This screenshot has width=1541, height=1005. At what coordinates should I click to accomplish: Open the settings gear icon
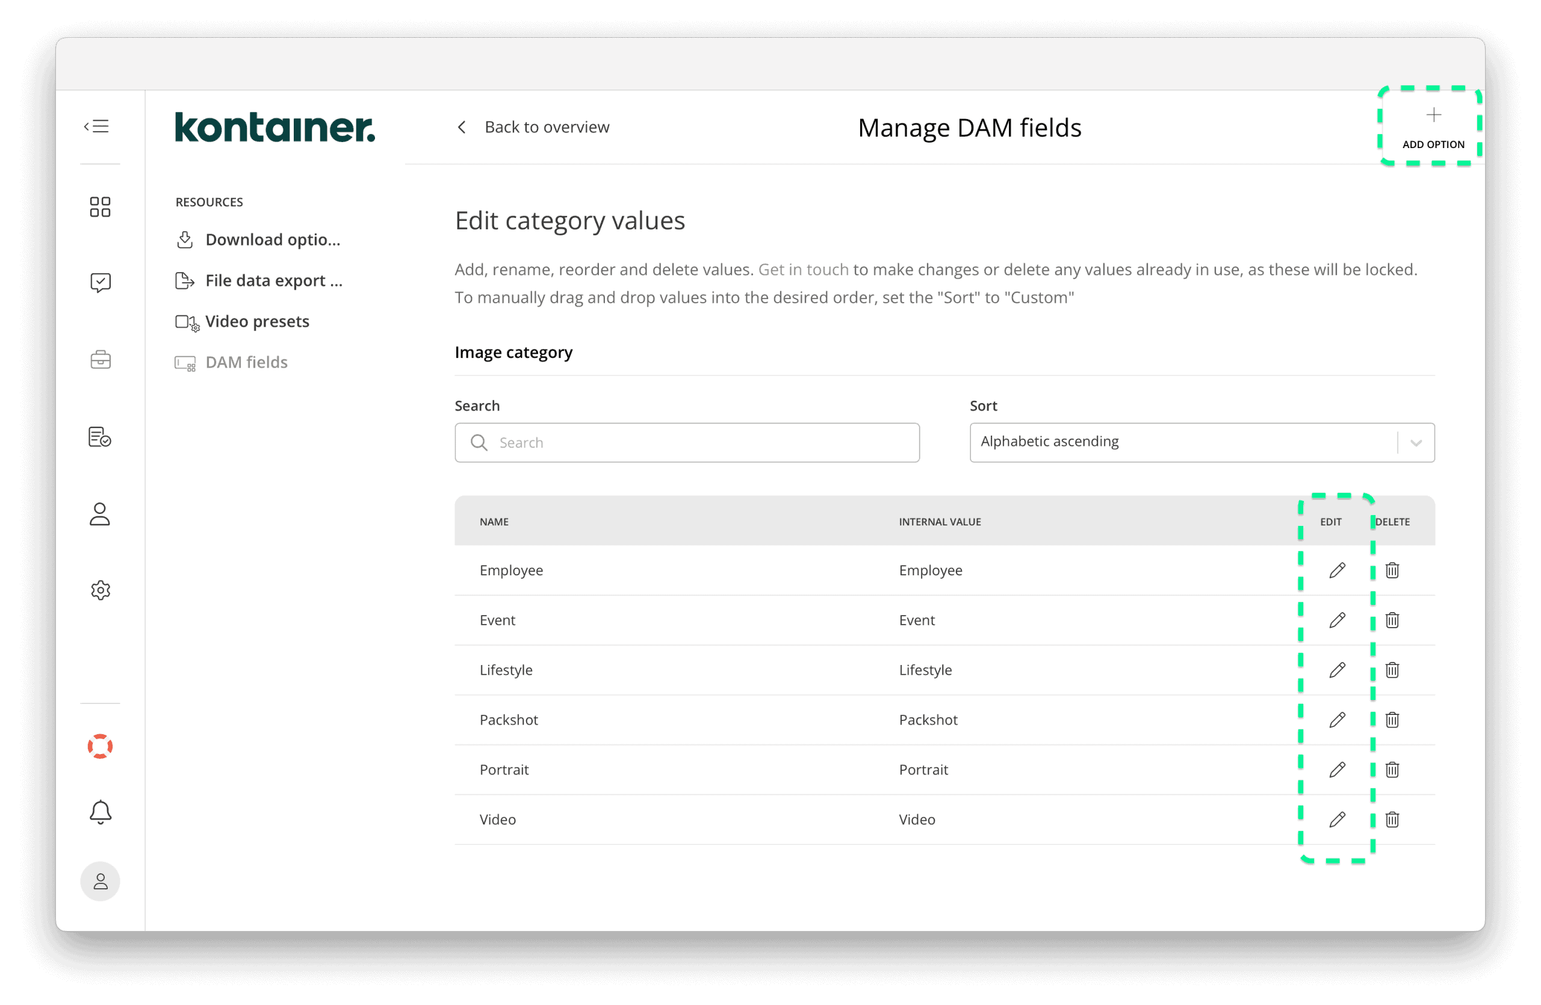tap(101, 590)
